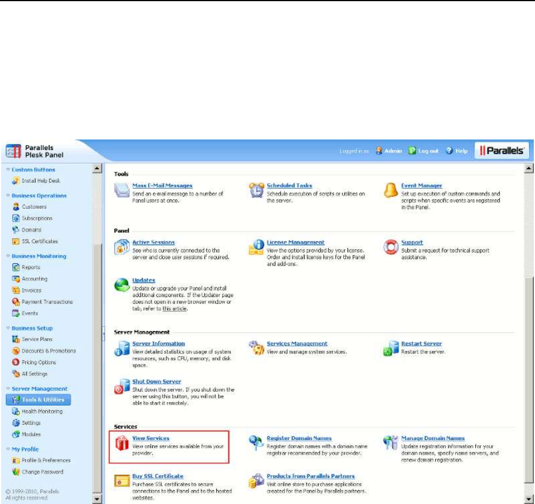Collapse the Business Operations section

point(8,195)
